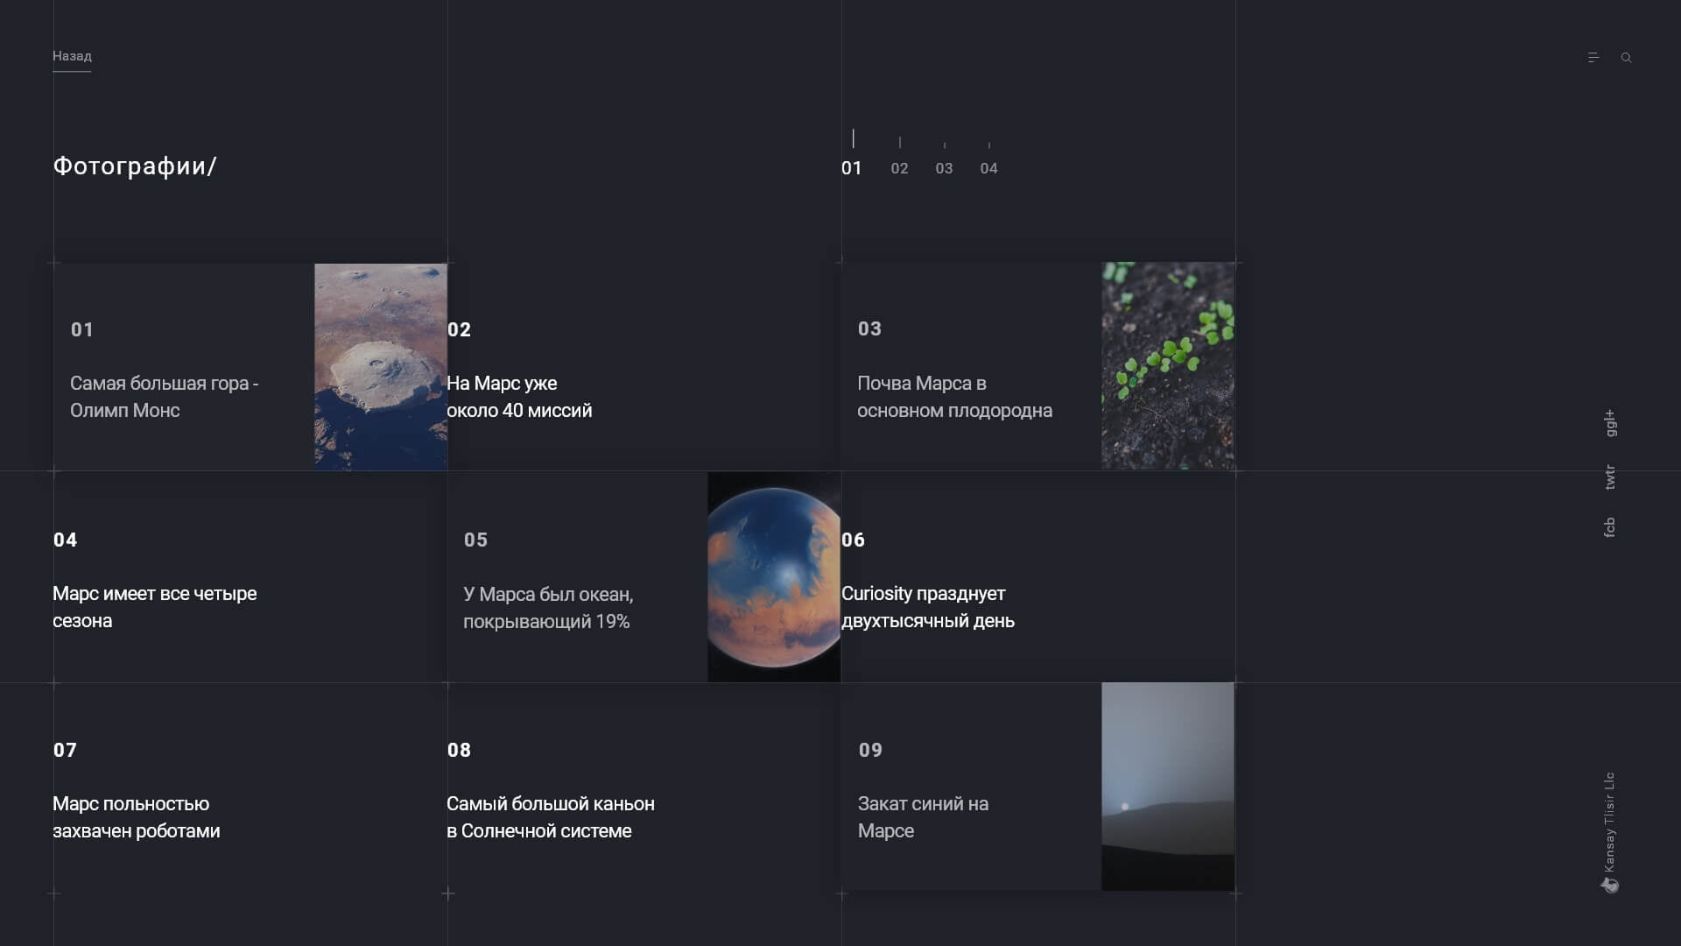This screenshot has width=1681, height=946.
Task: Select page 04 in pagination
Action: (988, 168)
